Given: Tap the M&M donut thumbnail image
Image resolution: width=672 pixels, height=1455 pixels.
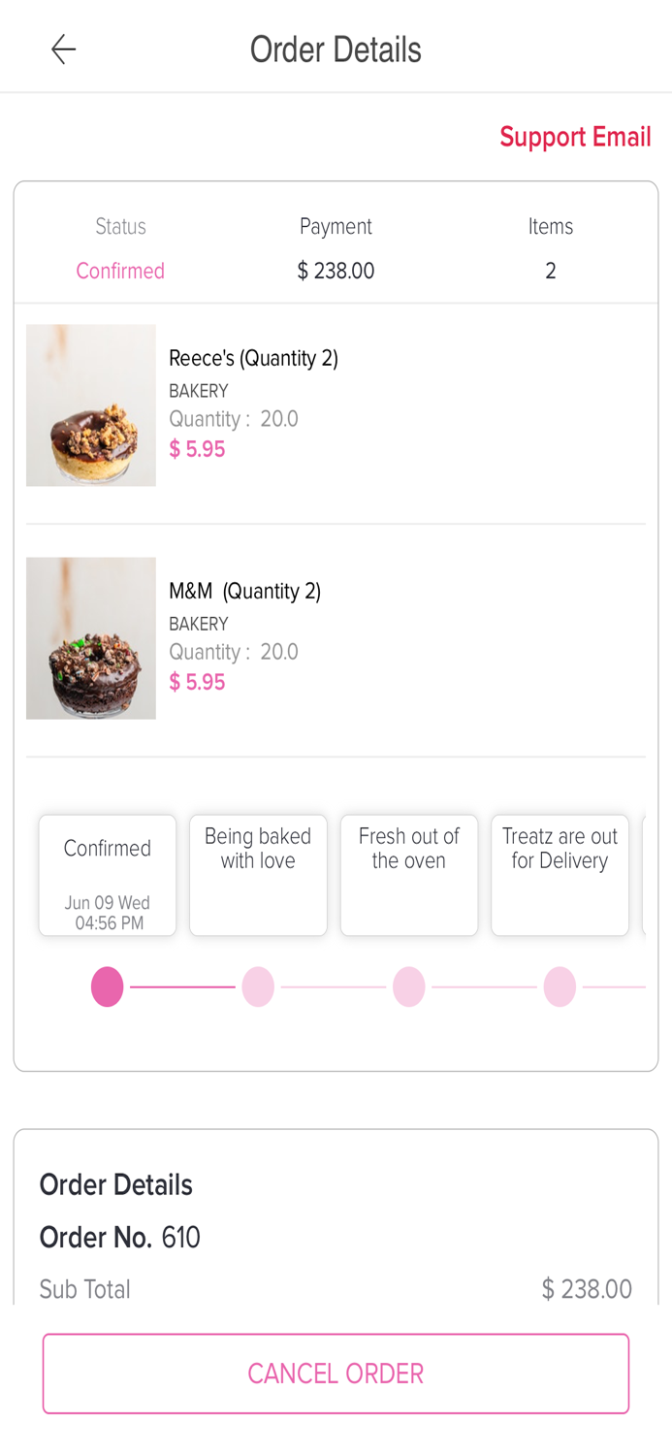Looking at the screenshot, I should click(90, 637).
